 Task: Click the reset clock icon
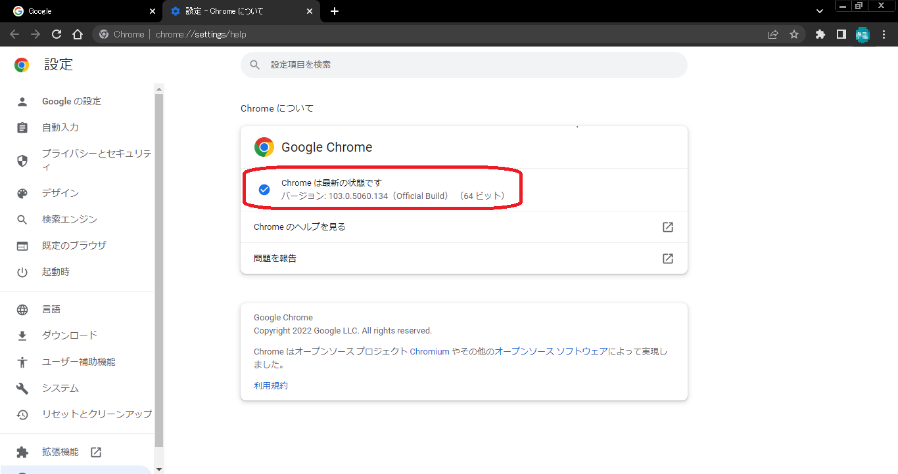coord(22,415)
